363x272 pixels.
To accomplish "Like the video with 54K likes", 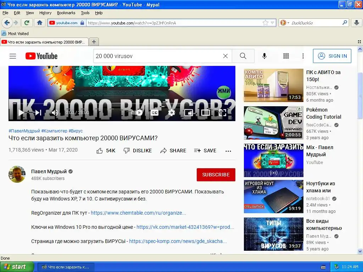I will [106, 151].
